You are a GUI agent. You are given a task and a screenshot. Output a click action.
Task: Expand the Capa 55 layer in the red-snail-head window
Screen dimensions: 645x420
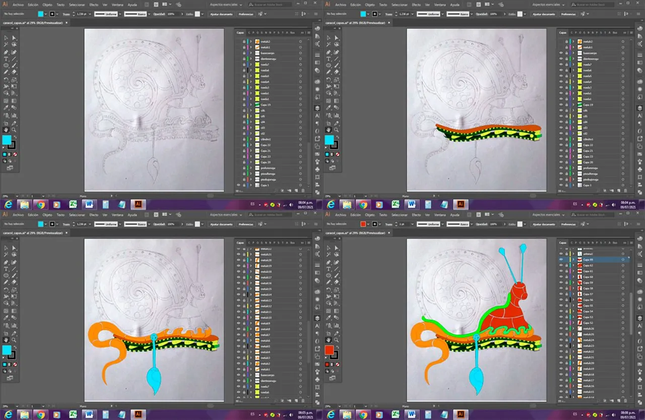point(573,306)
